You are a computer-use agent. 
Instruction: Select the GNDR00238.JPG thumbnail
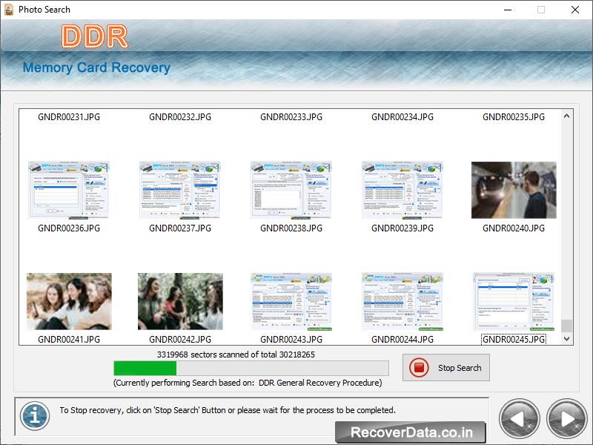291,189
